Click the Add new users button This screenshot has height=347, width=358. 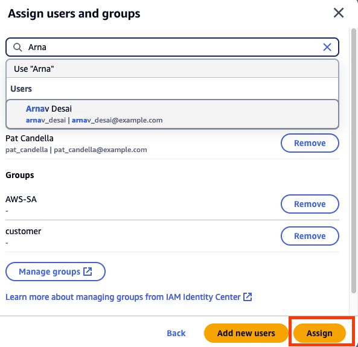(x=246, y=333)
